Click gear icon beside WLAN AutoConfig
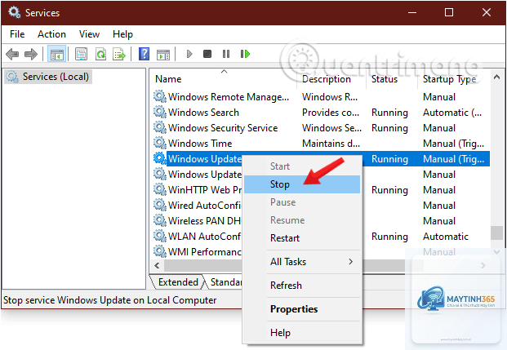The height and width of the screenshot is (350, 507). coord(160,236)
